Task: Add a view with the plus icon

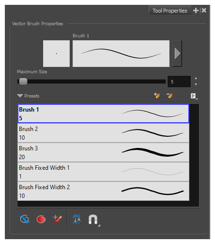Action: (196, 11)
